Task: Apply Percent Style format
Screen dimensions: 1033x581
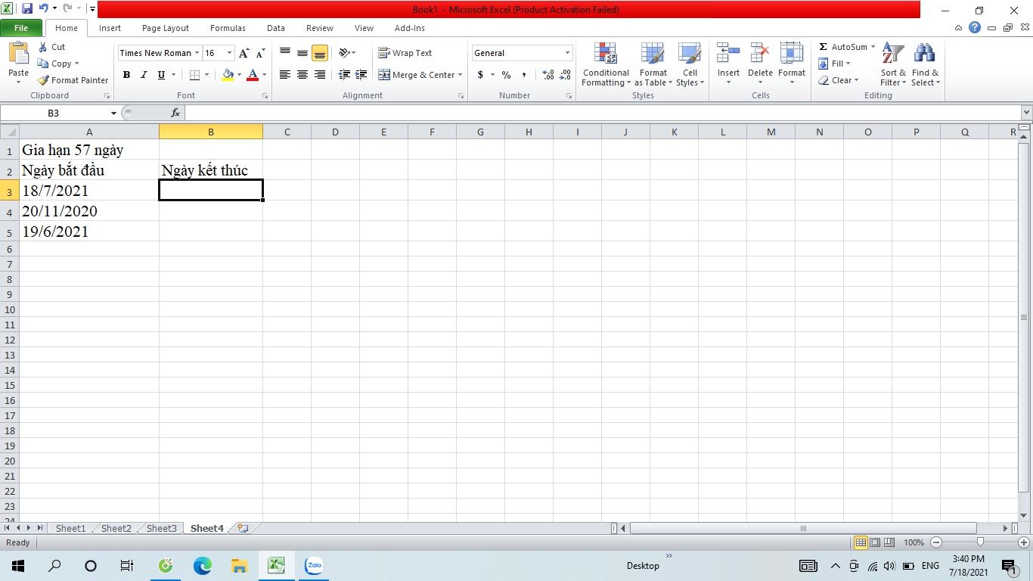Action: pyautogui.click(x=506, y=75)
